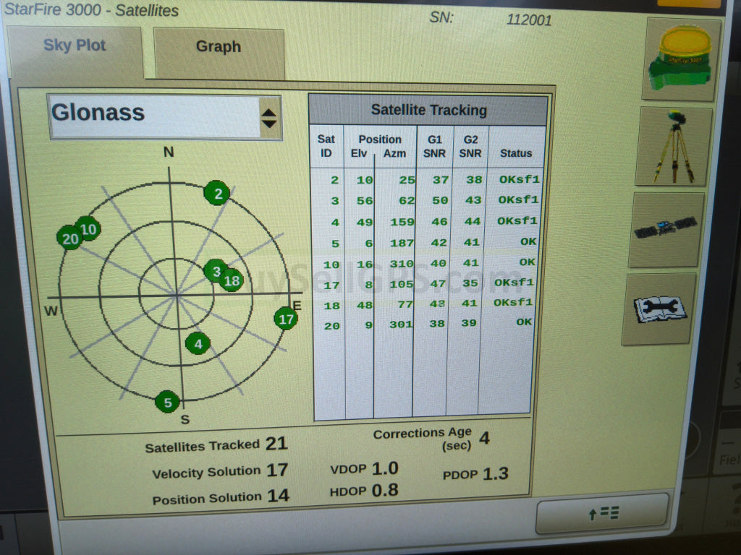This screenshot has height=555, width=741.
Task: Select satellite 18 marker on sky plot
Action: click(x=232, y=280)
